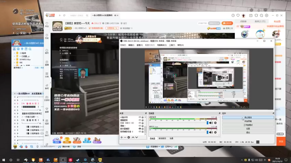The width and height of the screenshot is (291, 163).
Task: Open watch history clock icon in Douyu title bar
Action: tap(233, 16)
